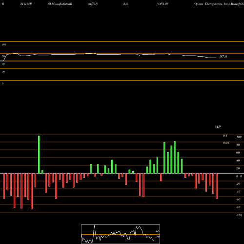
Task: Click the OPXAW ticker symbol in header
Action: coord(163,4)
